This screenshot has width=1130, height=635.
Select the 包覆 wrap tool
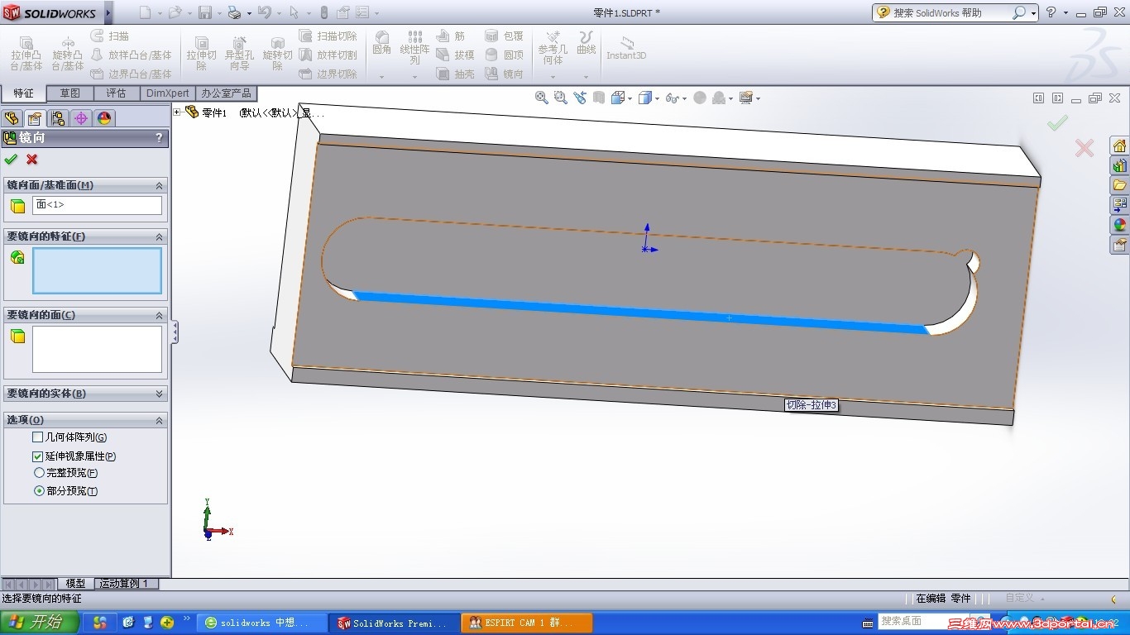pyautogui.click(x=504, y=36)
